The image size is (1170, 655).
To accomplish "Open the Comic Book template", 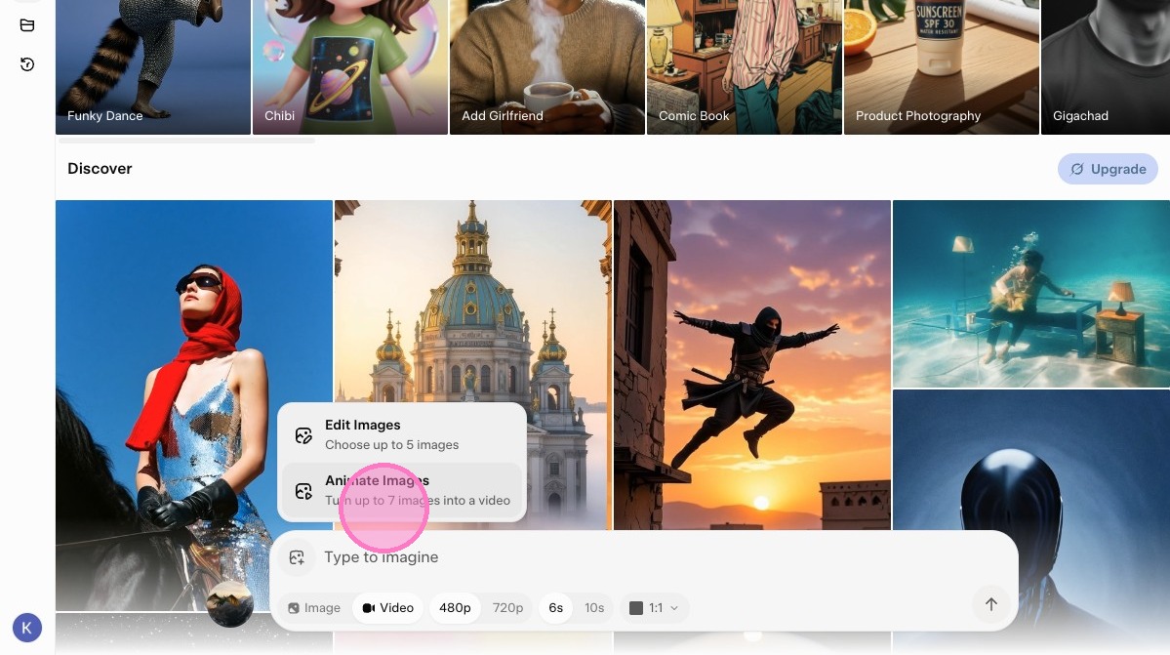I will coord(744,67).
